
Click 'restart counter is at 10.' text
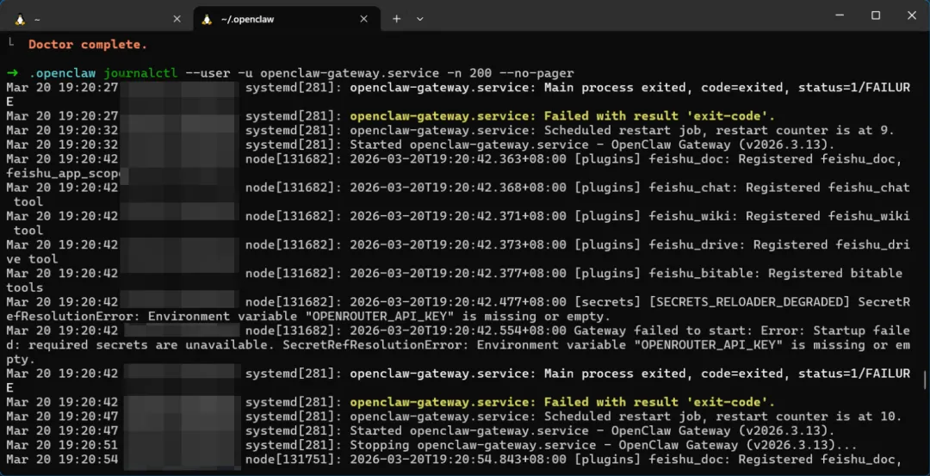click(813, 416)
